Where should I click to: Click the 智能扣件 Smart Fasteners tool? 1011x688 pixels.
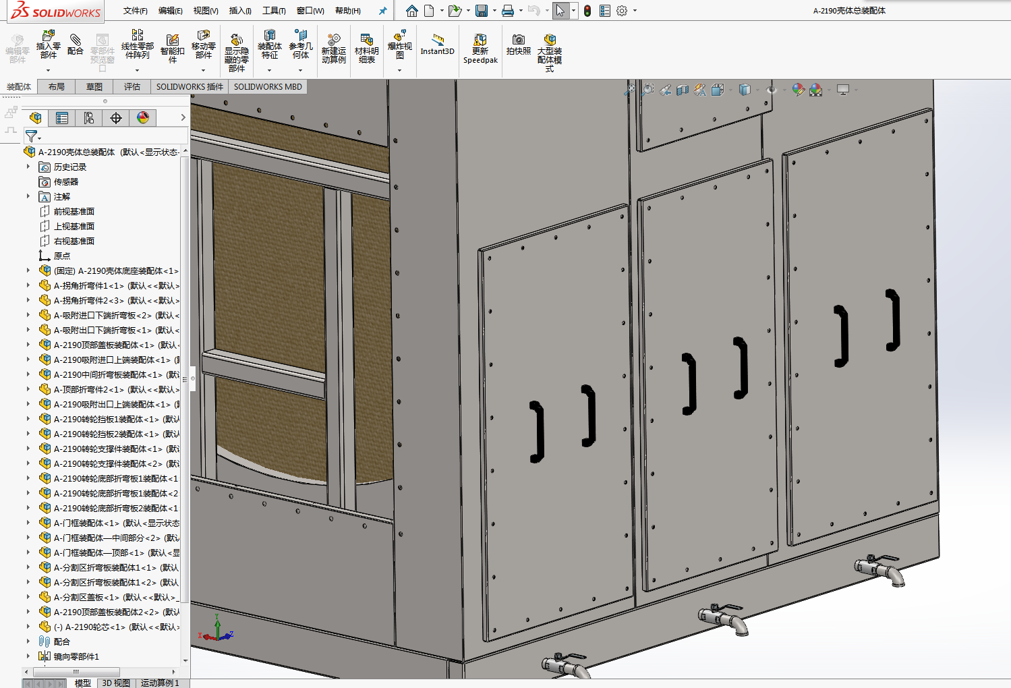[x=172, y=49]
